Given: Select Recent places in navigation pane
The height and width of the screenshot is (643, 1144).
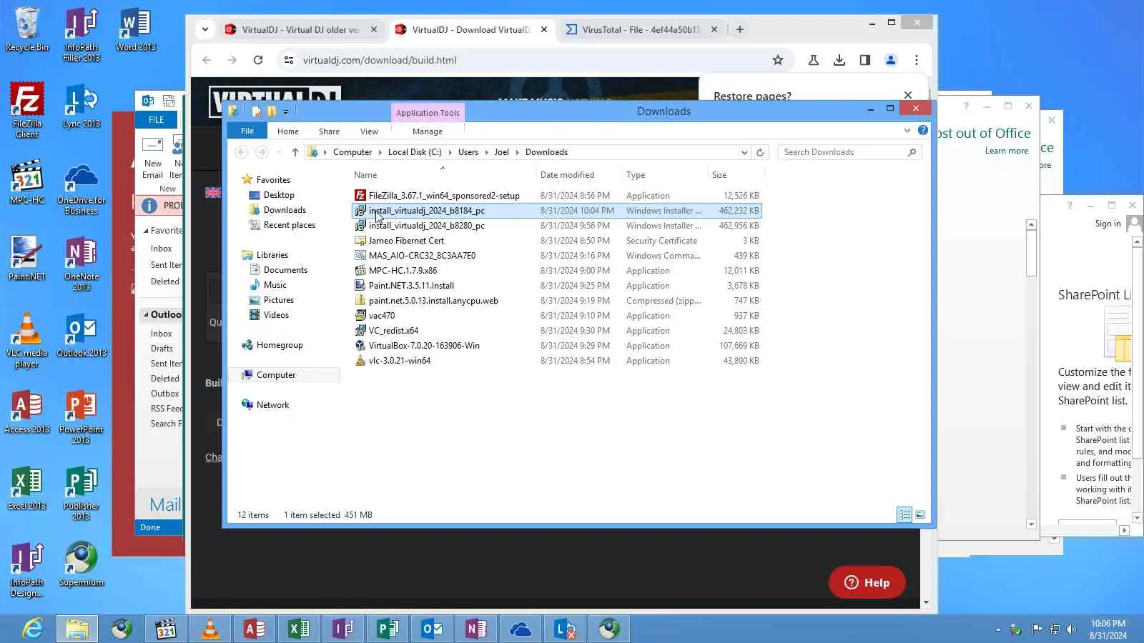Looking at the screenshot, I should click(x=289, y=225).
